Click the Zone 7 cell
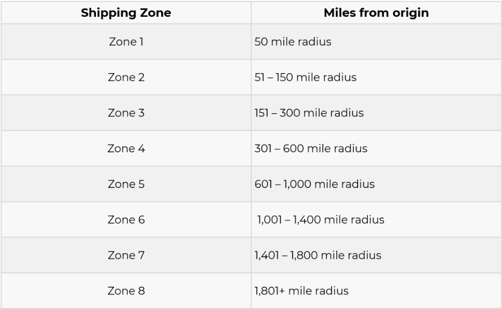This screenshot has width=502, height=309. pyautogui.click(x=126, y=255)
